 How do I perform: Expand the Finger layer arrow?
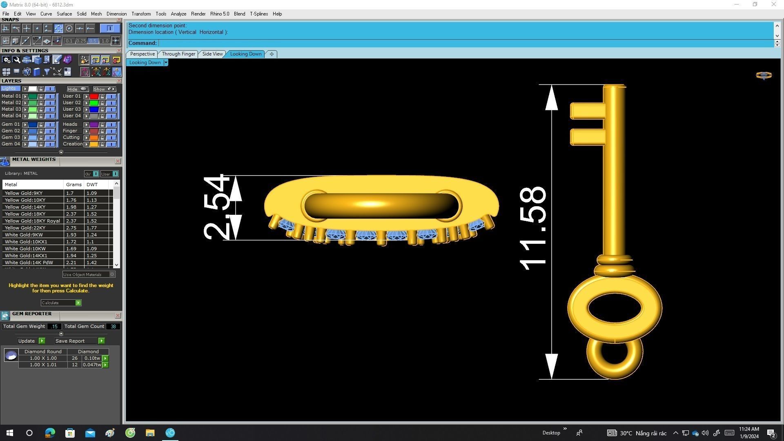86,131
